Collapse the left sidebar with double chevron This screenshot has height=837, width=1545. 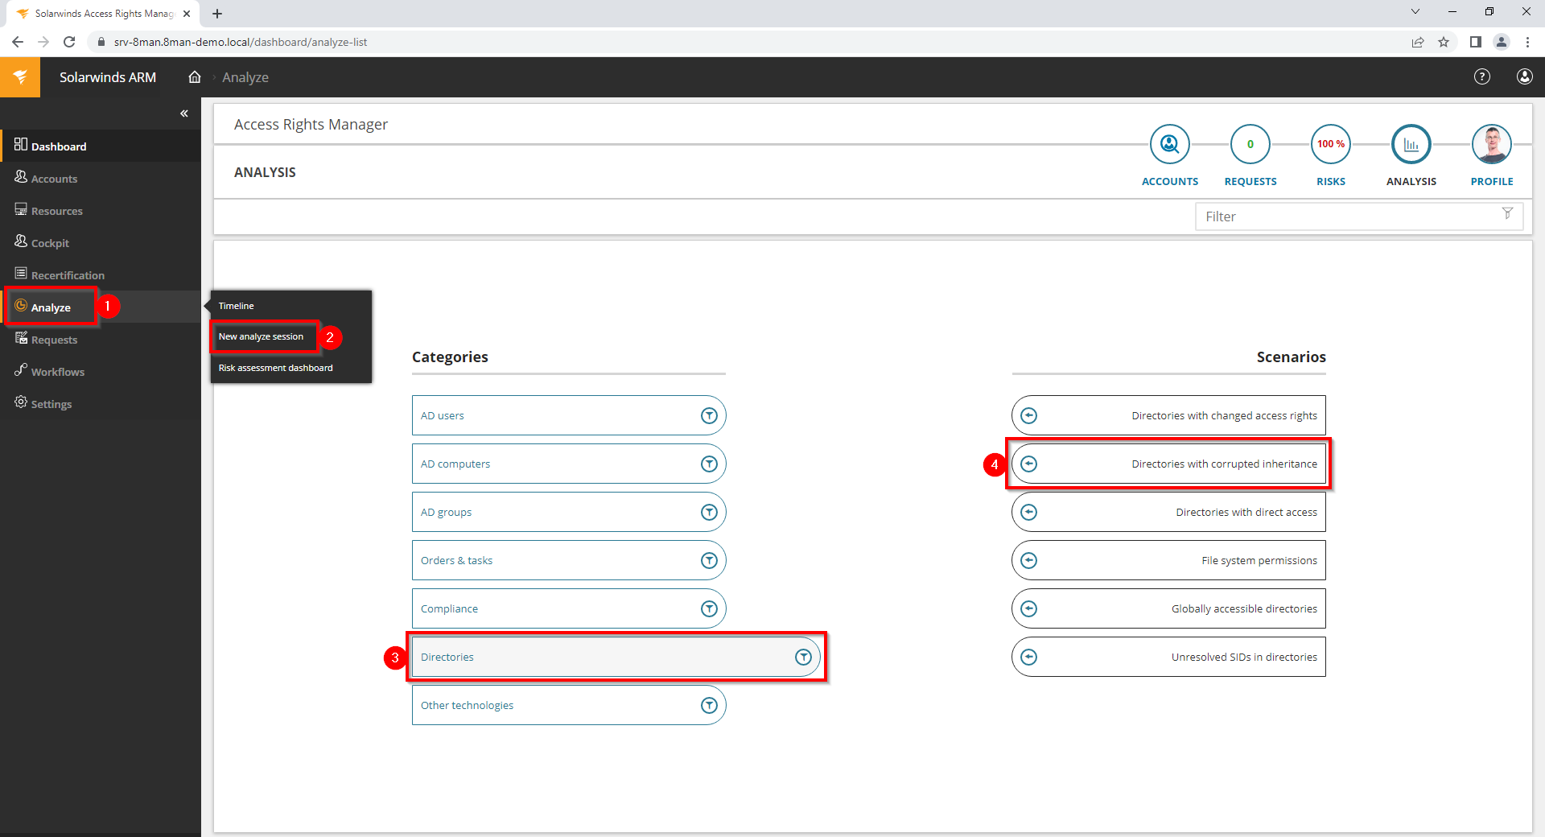tap(184, 113)
